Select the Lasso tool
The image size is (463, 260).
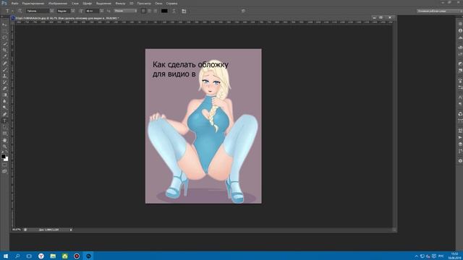(x=4, y=38)
